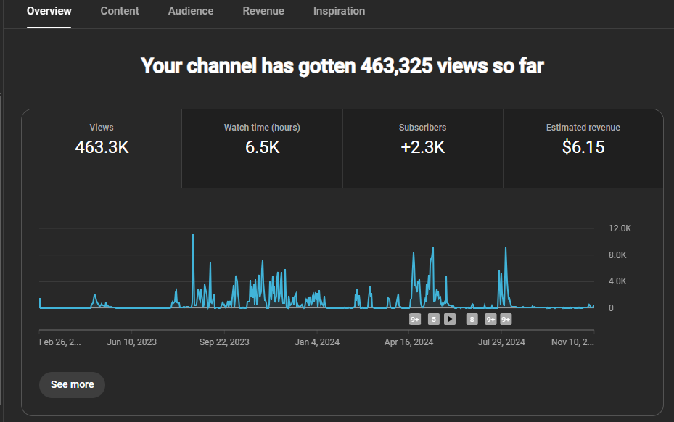Click the leftmost 9+ video marker

415,319
